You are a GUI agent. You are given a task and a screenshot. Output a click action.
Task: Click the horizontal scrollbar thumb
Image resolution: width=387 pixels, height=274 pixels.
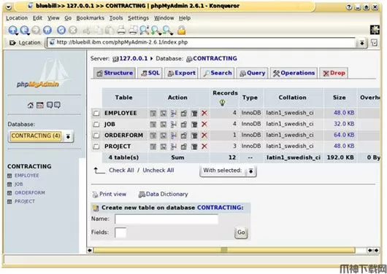coord(224,251)
